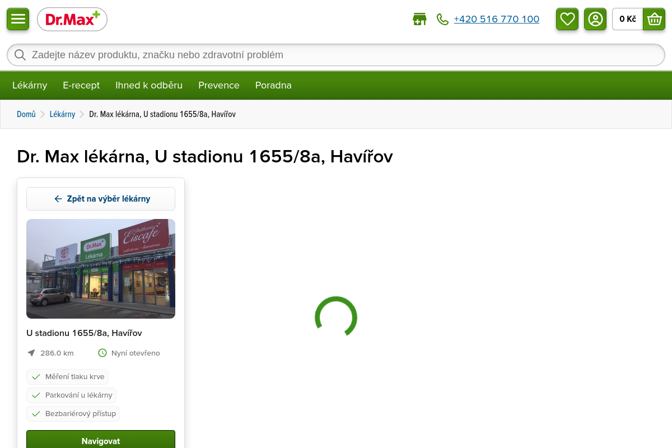The width and height of the screenshot is (672, 448).
Task: Focus the product search field
Action: (x=336, y=55)
